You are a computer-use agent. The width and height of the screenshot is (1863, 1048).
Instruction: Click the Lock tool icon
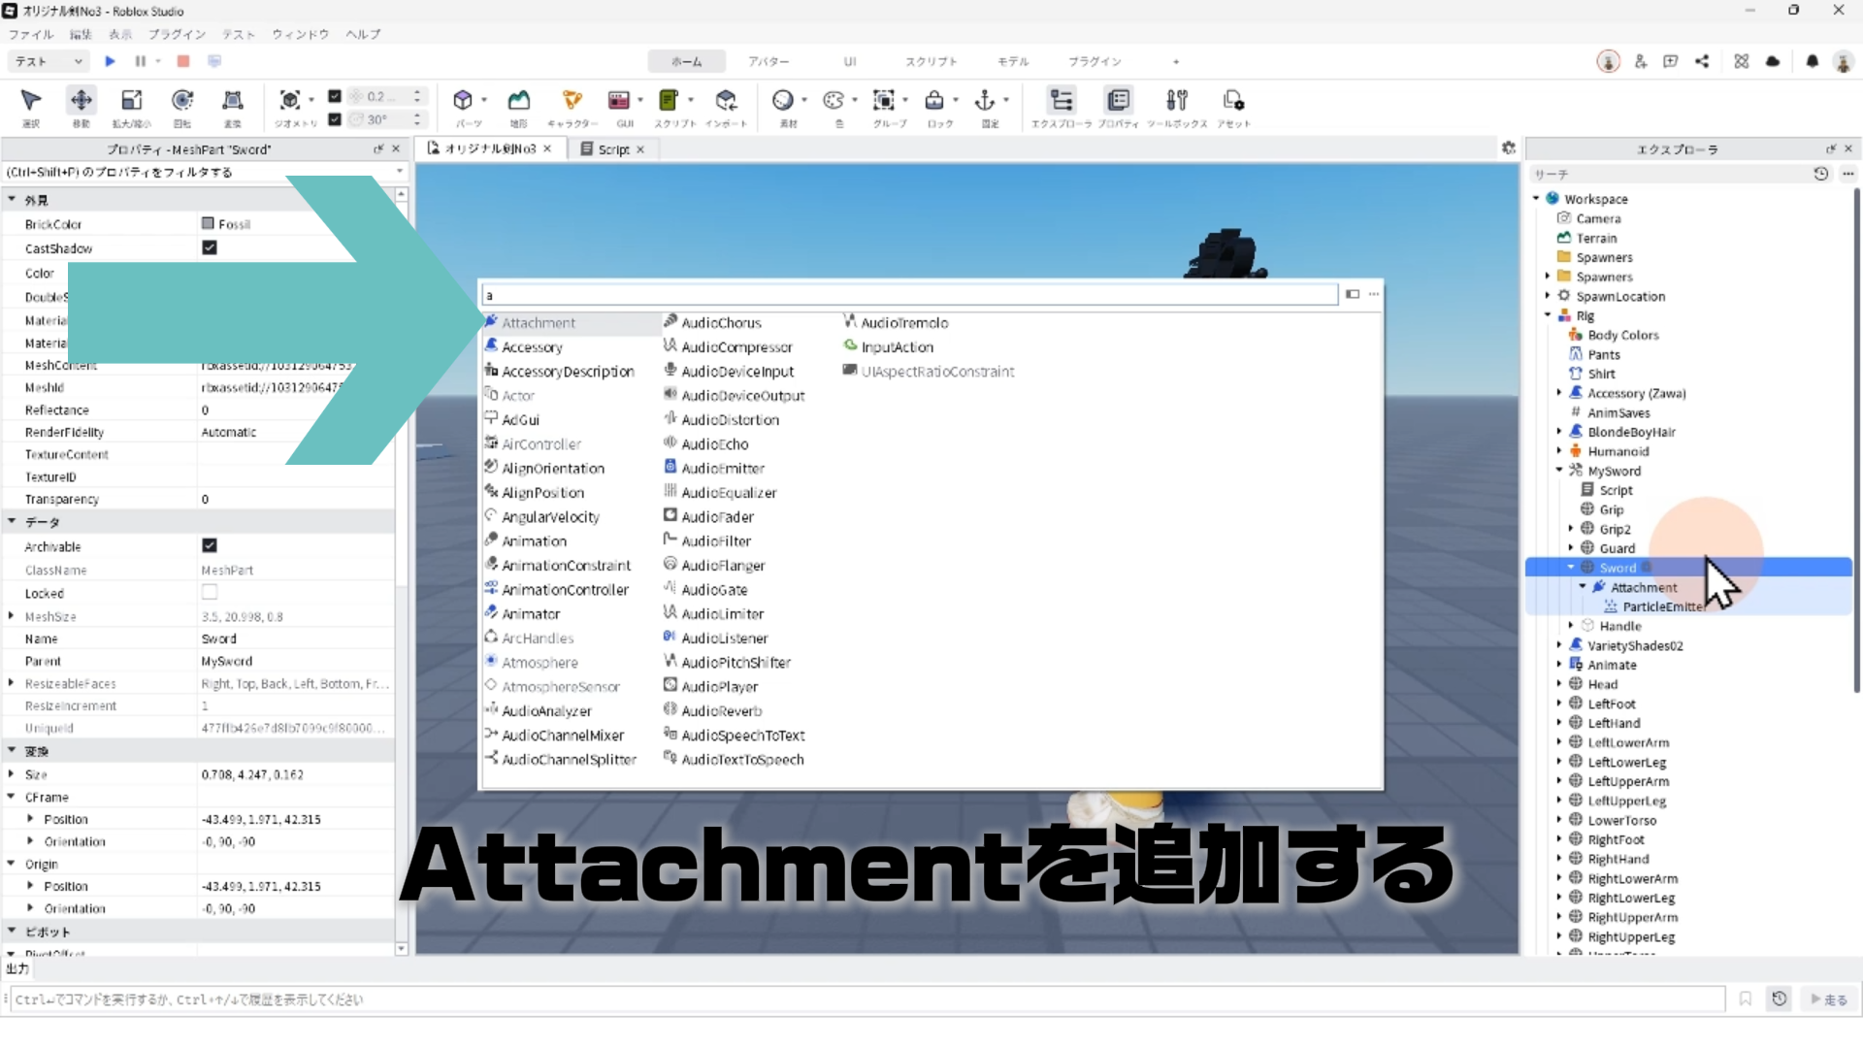tap(934, 101)
